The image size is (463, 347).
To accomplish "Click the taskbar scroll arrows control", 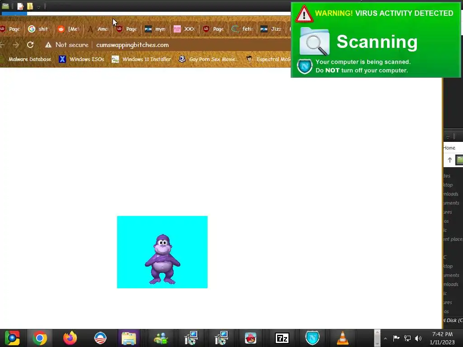I will point(377,338).
